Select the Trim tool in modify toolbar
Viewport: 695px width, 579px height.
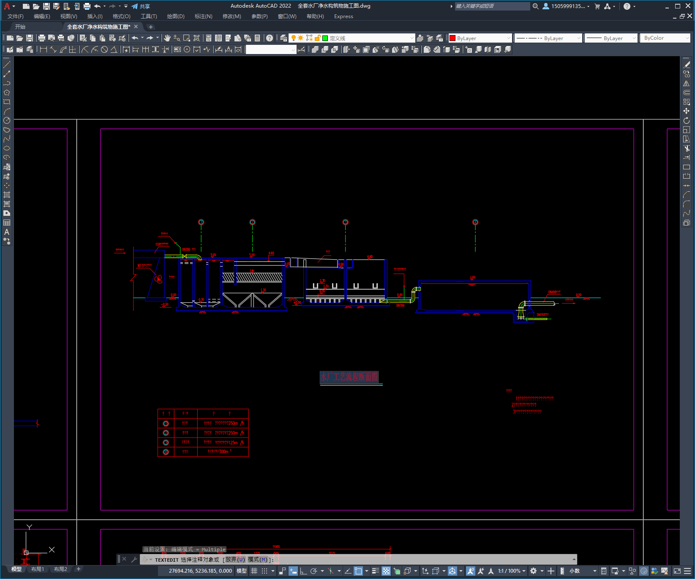tap(687, 148)
